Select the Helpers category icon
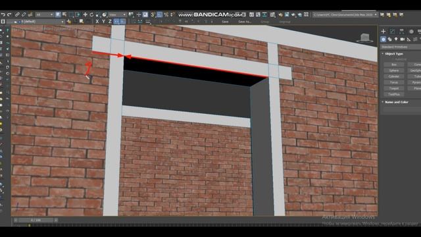The image size is (421, 237). [409, 39]
